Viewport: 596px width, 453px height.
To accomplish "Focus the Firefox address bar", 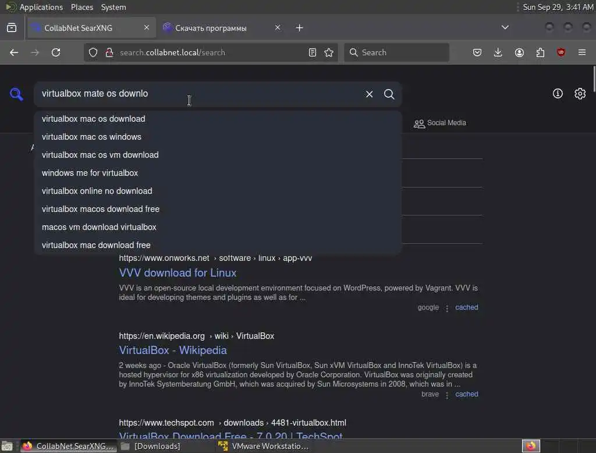I will pyautogui.click(x=211, y=52).
